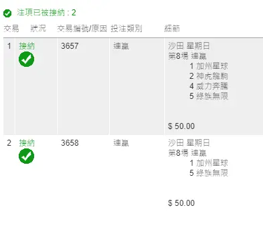This screenshot has height=246, width=263.
Task: Click the $ 50.00 amount of transaction 2
Action: pyautogui.click(x=181, y=203)
